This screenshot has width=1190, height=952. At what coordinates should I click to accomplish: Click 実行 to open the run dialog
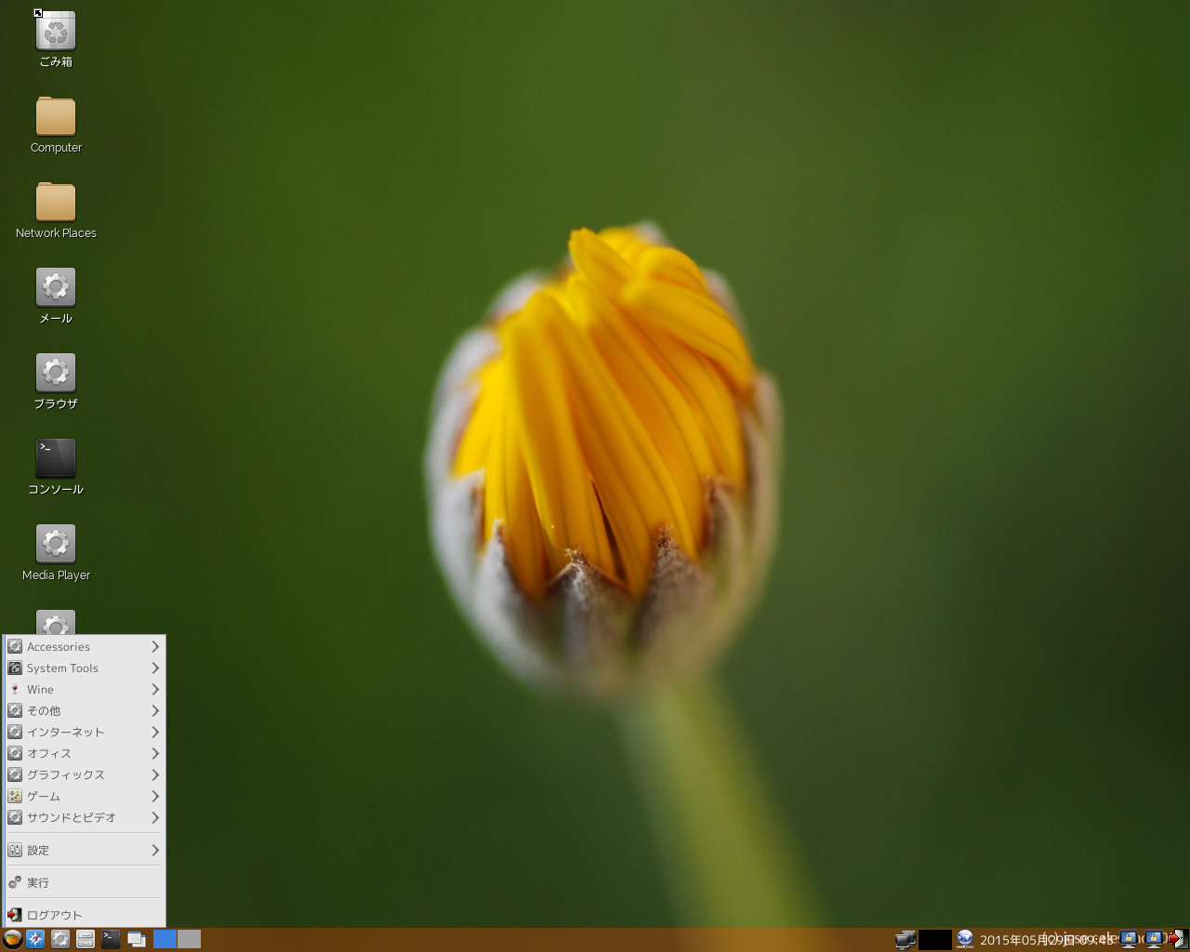tap(38, 883)
